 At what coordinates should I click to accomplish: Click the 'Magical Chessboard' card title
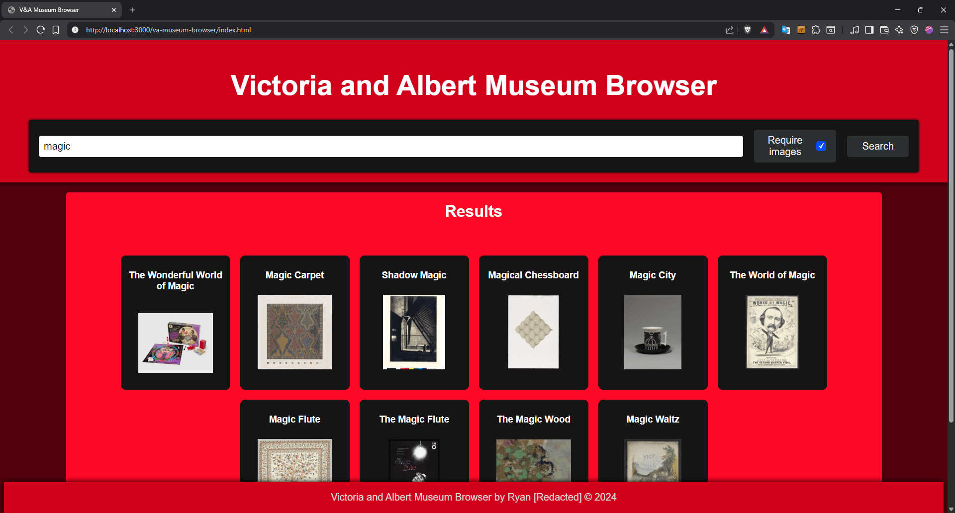pyautogui.click(x=534, y=275)
